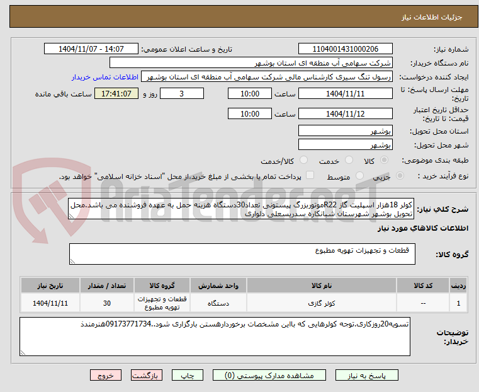
Task: Click the گروه کالا textarea
Action: tap(242, 254)
